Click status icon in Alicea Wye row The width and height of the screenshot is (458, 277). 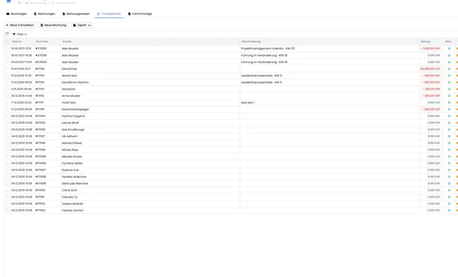point(449,150)
